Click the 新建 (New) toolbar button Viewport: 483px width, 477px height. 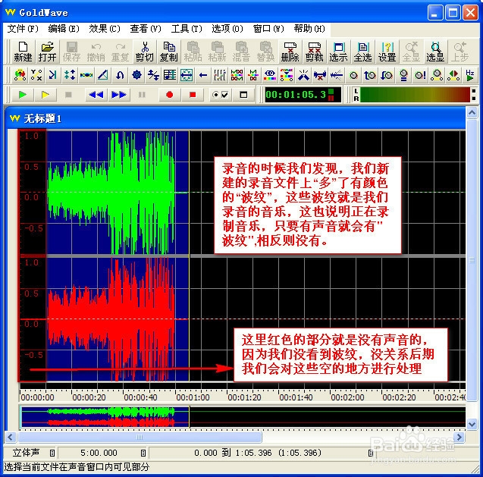[23, 52]
